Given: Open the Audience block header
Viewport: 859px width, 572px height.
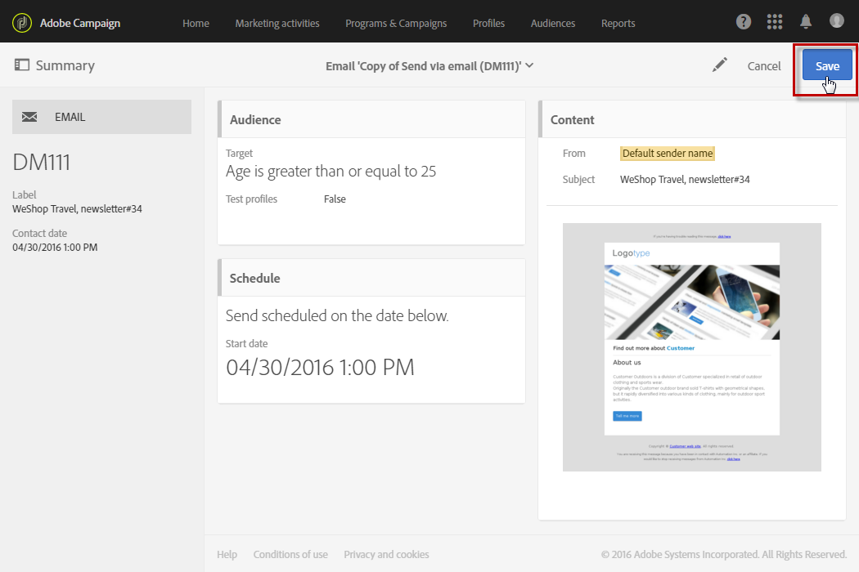Looking at the screenshot, I should pyautogui.click(x=371, y=119).
